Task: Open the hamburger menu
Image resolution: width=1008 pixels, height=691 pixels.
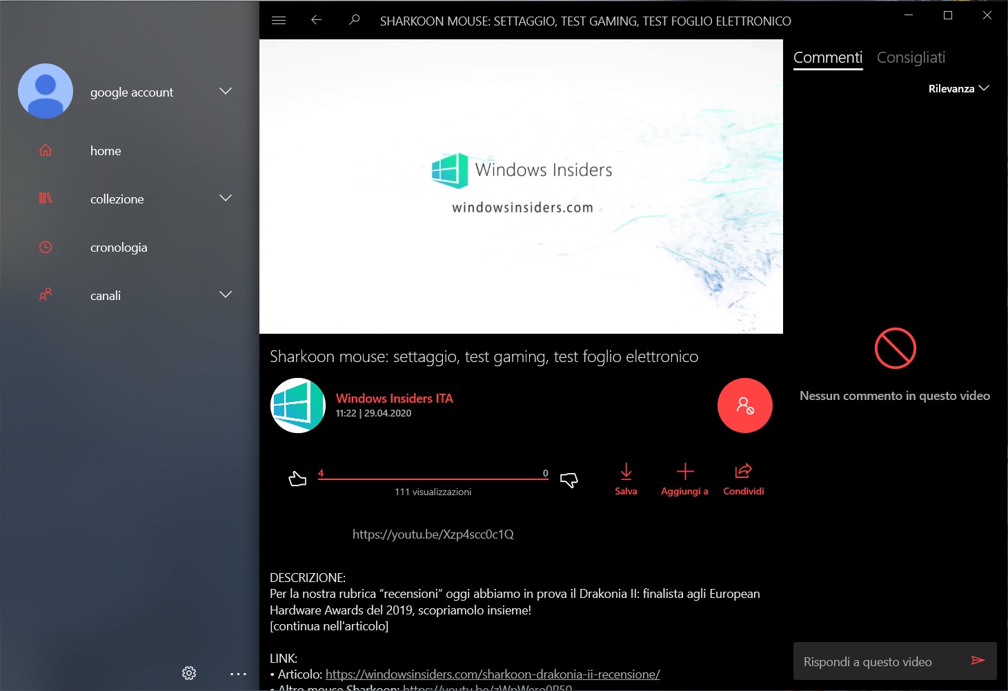Action: (x=279, y=21)
